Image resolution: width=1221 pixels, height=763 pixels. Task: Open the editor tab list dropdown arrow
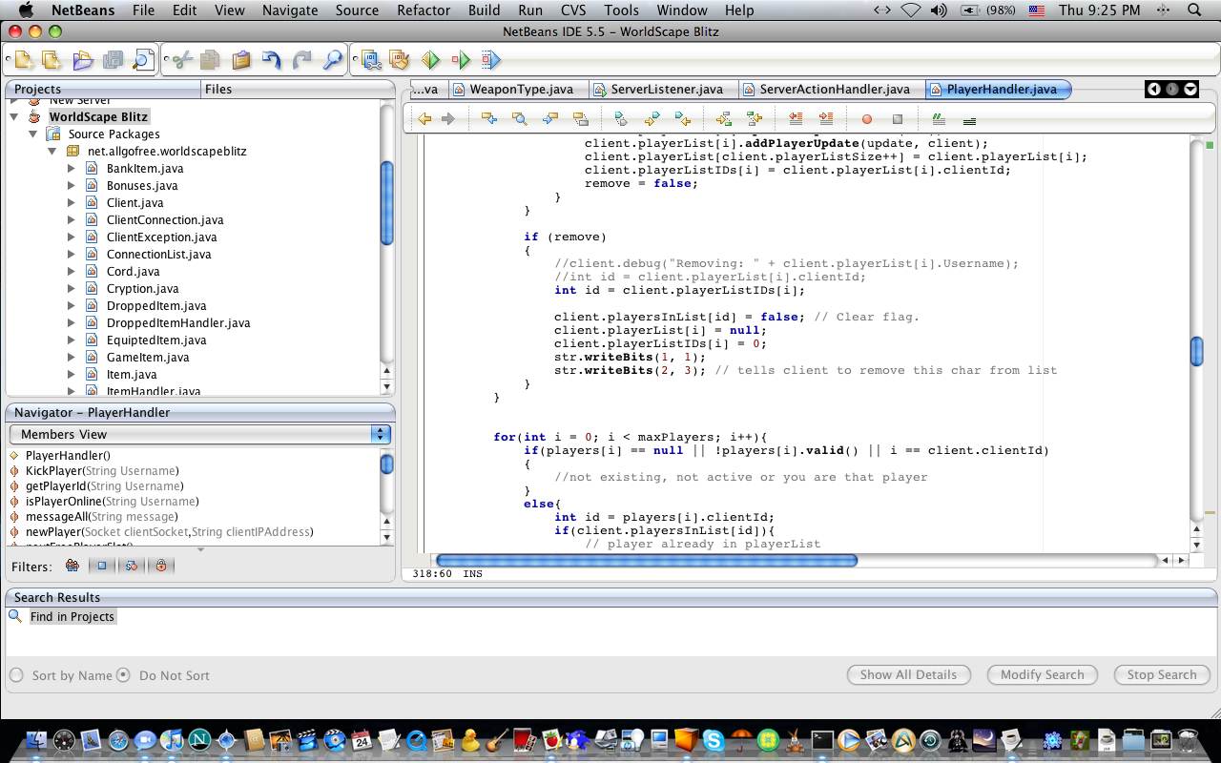(x=1190, y=89)
